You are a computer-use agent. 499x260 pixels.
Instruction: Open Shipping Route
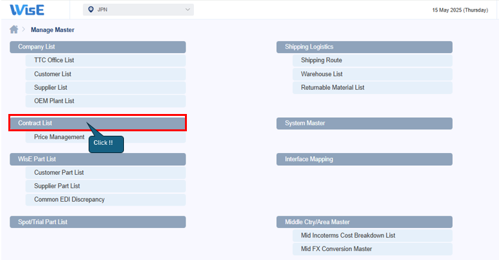coord(372,60)
